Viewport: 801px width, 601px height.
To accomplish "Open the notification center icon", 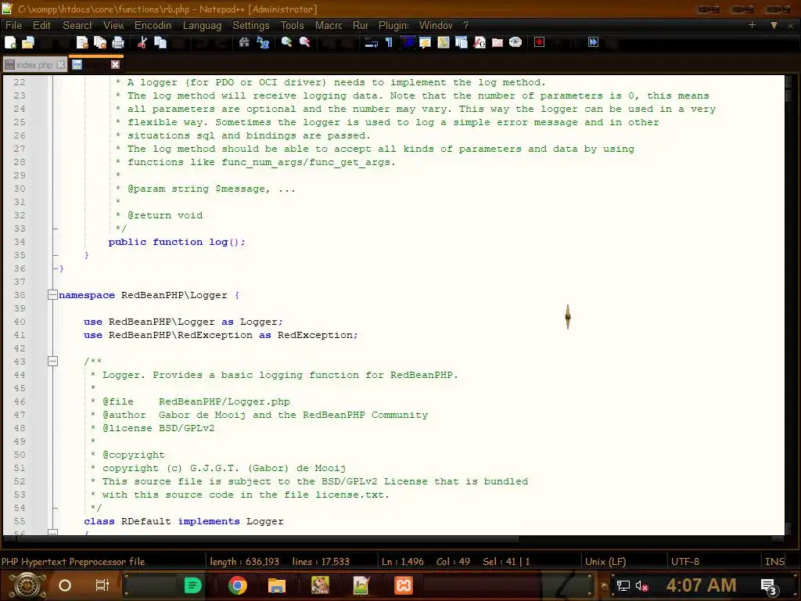I will click(x=769, y=586).
